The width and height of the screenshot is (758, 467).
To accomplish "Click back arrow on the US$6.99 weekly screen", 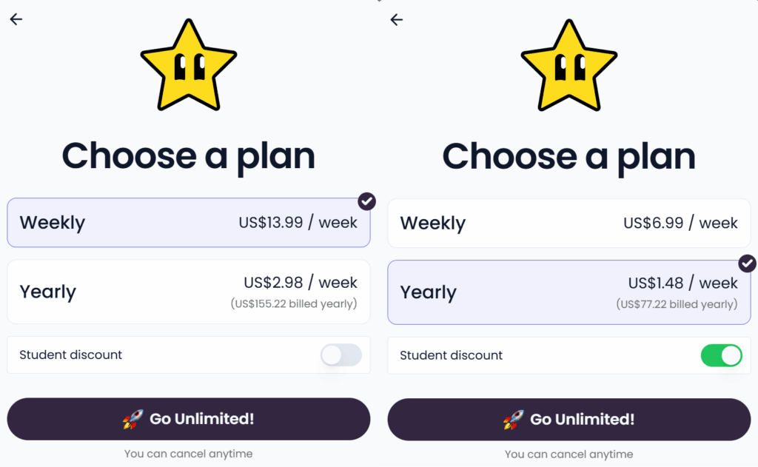I will pos(397,19).
